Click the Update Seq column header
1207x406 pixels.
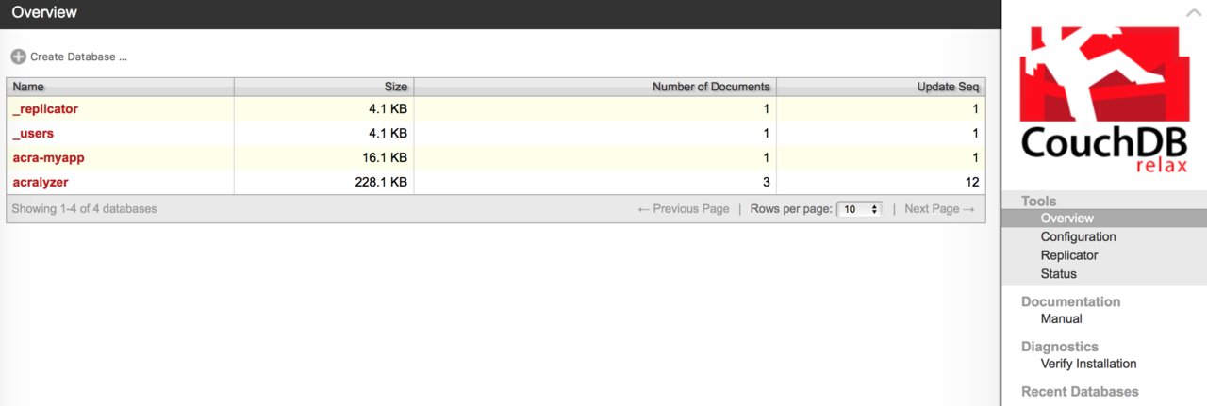[881, 87]
